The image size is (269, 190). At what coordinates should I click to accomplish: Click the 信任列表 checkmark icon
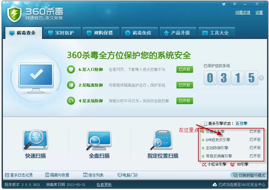[85, 175]
